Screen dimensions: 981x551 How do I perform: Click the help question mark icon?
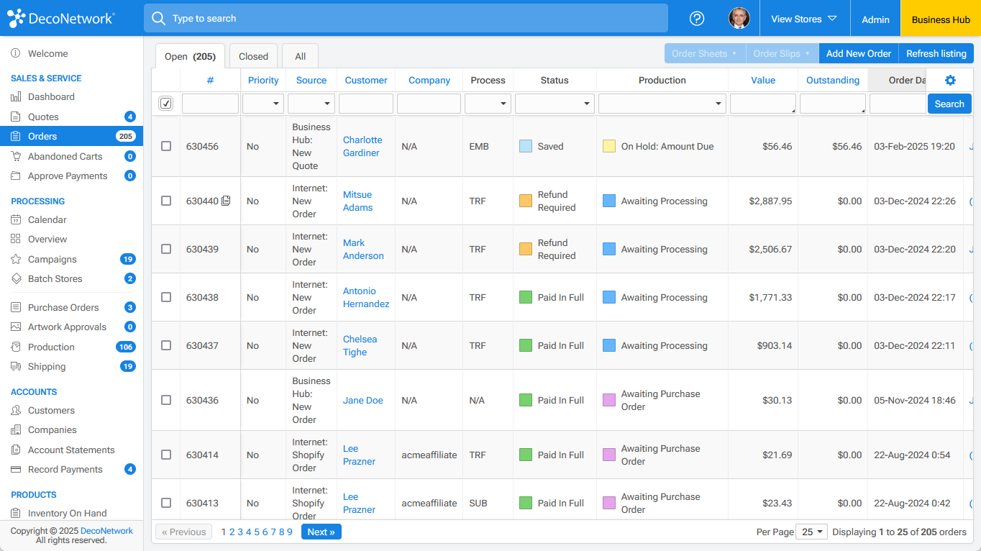pyautogui.click(x=697, y=19)
